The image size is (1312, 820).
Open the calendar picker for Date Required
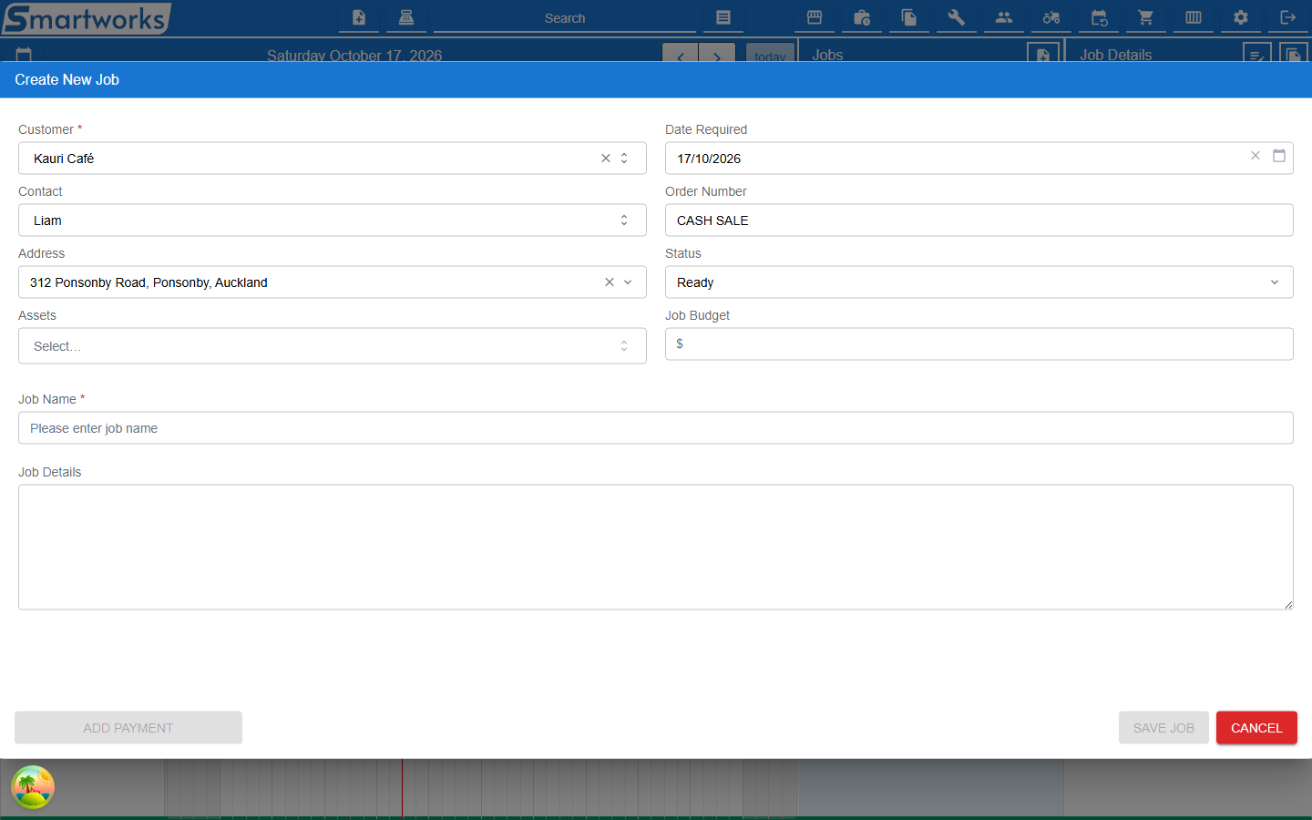1279,156
